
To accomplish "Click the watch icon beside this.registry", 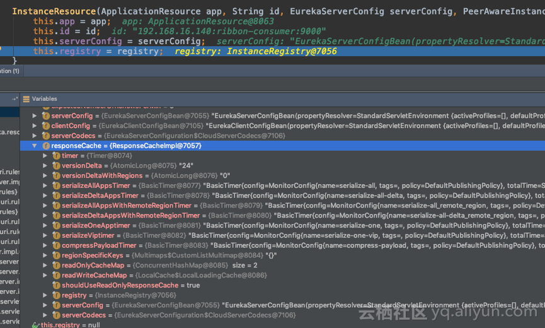I will click(x=35, y=325).
